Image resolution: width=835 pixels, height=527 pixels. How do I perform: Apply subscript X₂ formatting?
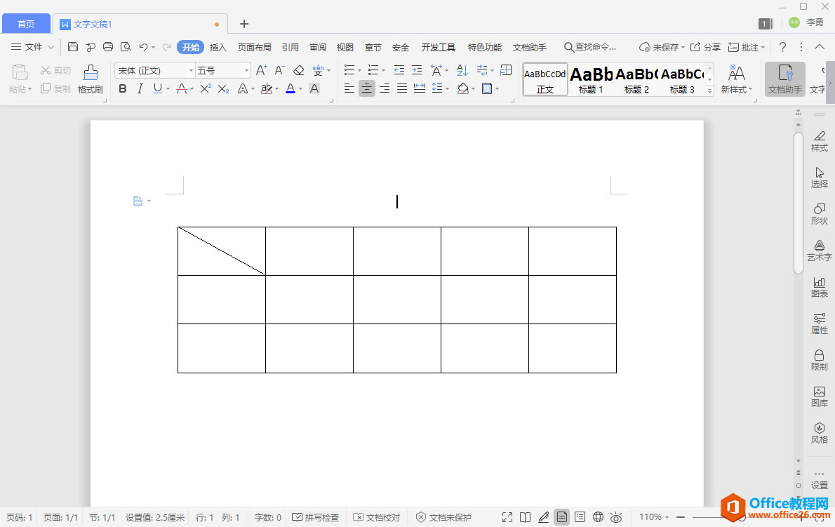(x=224, y=88)
